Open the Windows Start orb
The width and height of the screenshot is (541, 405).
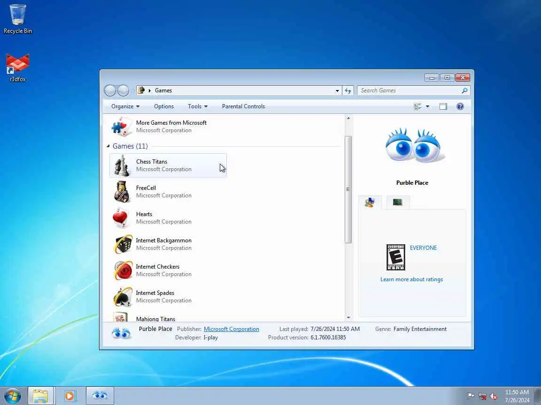click(13, 396)
